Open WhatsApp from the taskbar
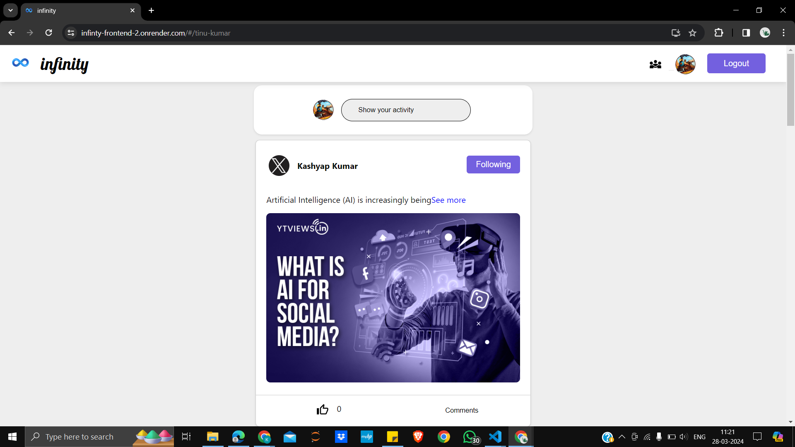Screen dimensions: 795x447 click(470, 437)
